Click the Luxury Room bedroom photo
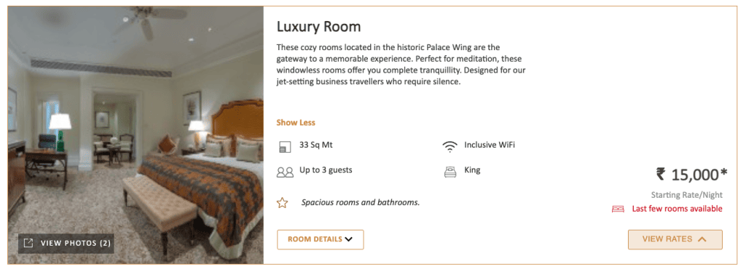This screenshot has height=269, width=746. pyautogui.click(x=136, y=134)
